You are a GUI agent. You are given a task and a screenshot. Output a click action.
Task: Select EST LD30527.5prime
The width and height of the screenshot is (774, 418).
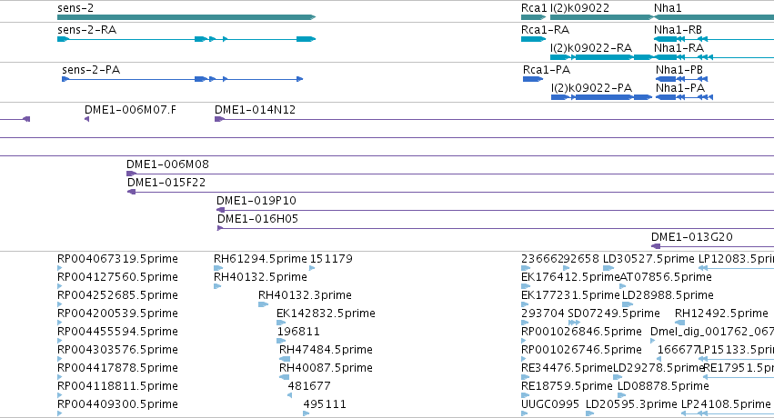[648, 259]
